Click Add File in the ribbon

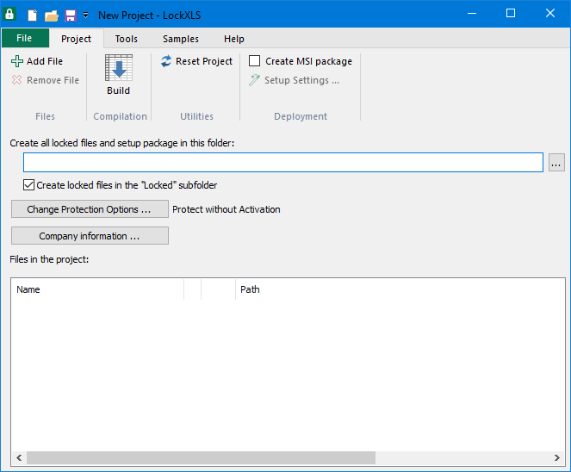tap(37, 61)
